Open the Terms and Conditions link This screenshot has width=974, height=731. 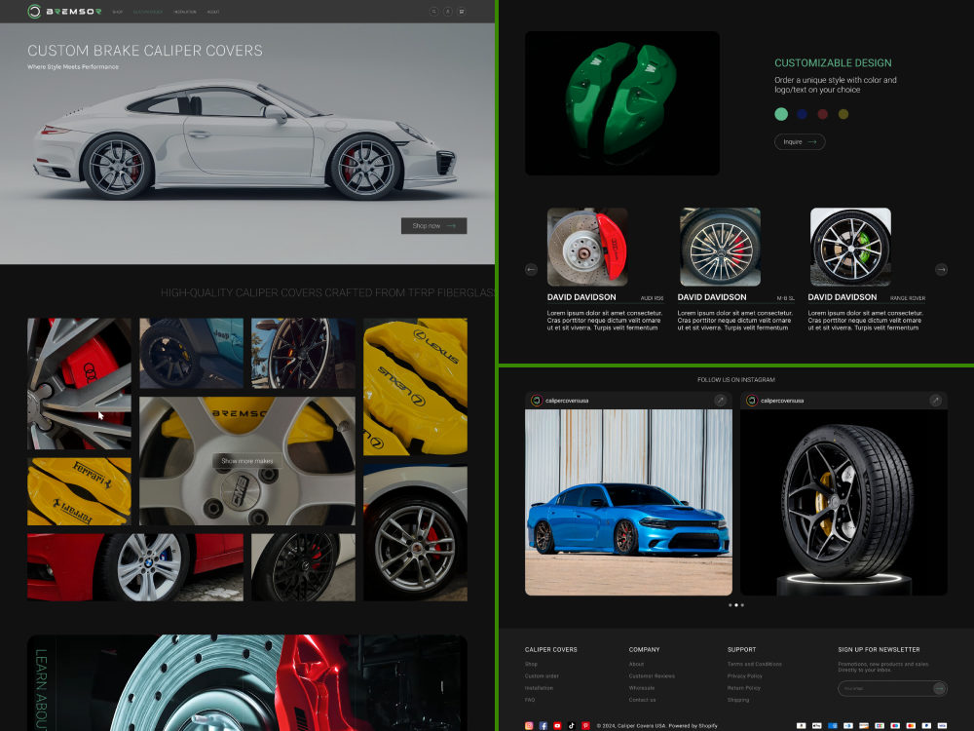(x=755, y=664)
